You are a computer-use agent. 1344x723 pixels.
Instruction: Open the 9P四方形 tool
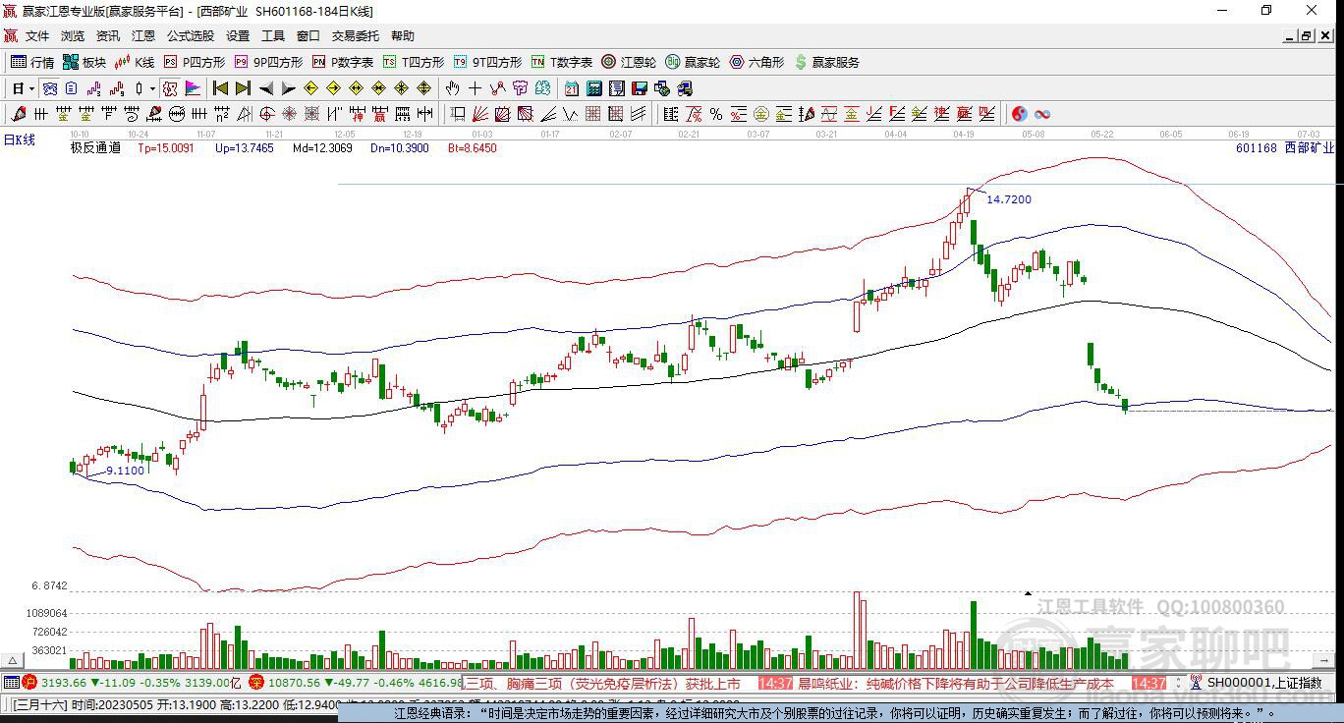pos(268,62)
